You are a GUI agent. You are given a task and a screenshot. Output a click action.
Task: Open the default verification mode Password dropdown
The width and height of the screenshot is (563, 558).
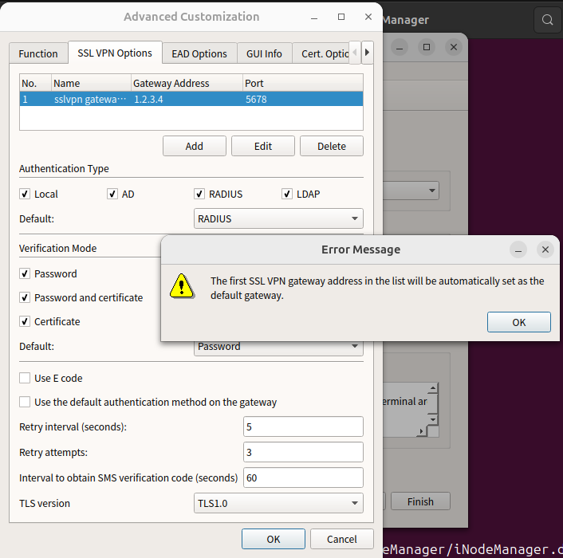[x=278, y=348]
